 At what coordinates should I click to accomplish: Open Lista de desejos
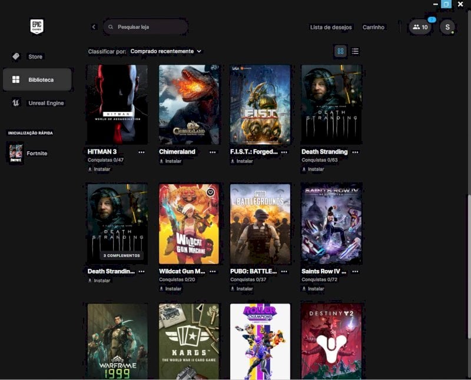coord(331,27)
